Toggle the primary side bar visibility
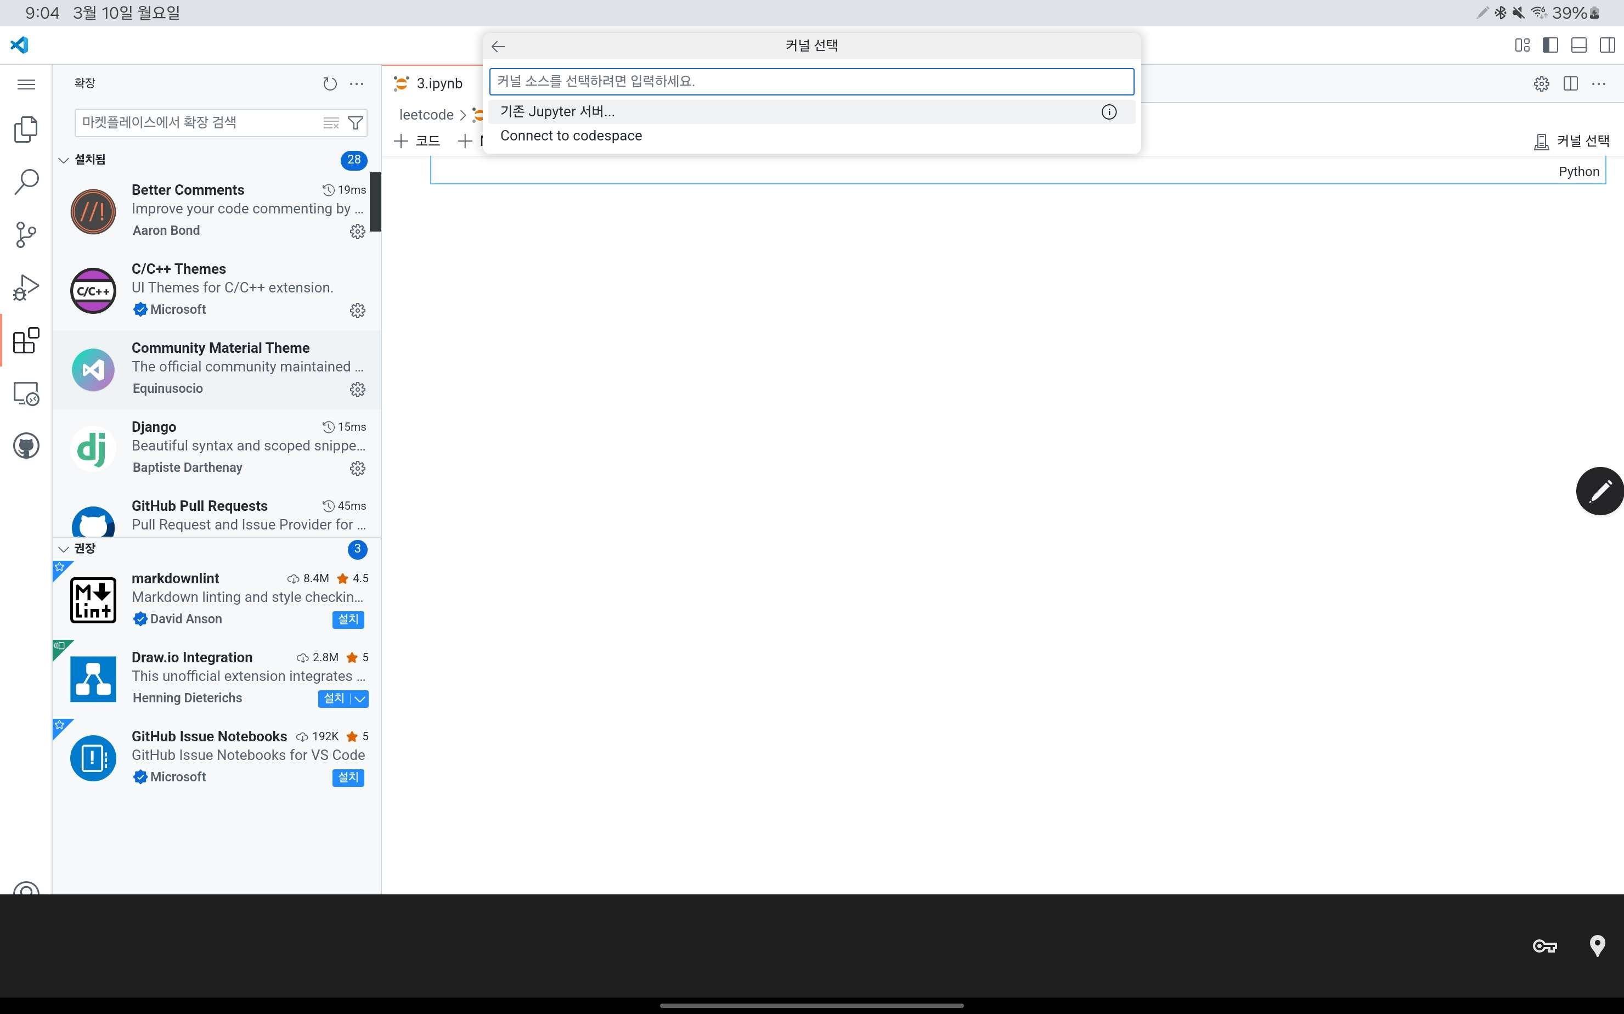The image size is (1624, 1014). [x=1550, y=45]
